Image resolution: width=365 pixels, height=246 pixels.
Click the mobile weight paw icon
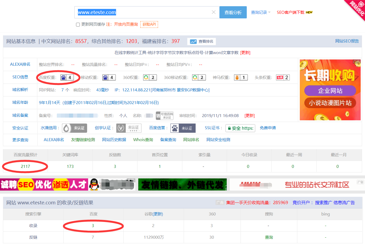tap(105, 78)
